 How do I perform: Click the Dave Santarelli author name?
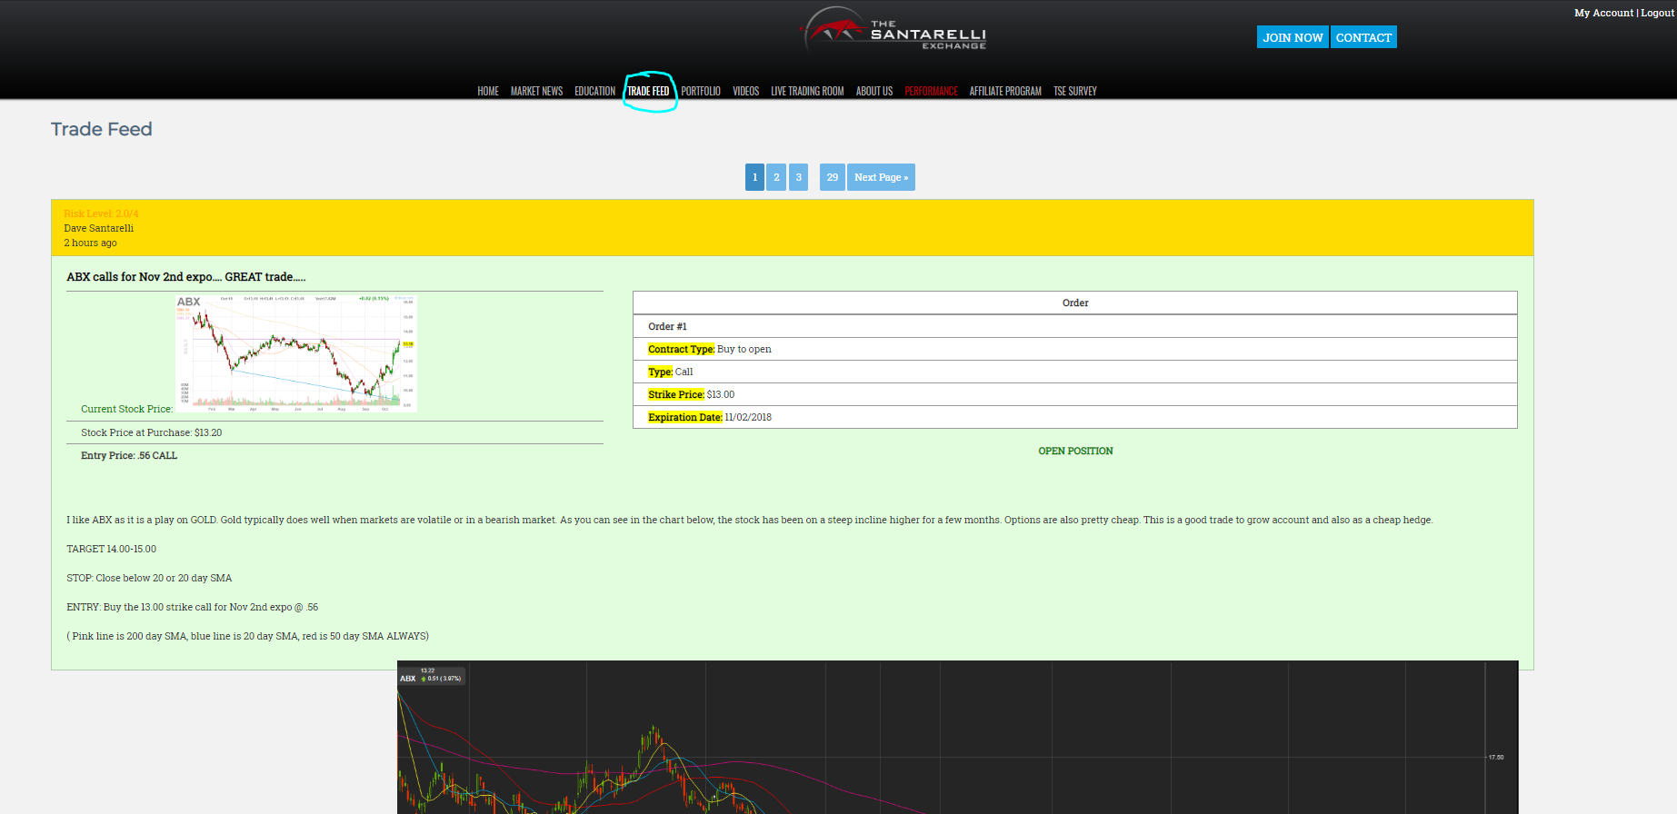pos(99,228)
